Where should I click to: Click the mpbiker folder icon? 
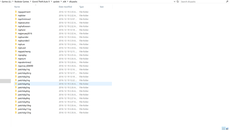click(x=16, y=16)
